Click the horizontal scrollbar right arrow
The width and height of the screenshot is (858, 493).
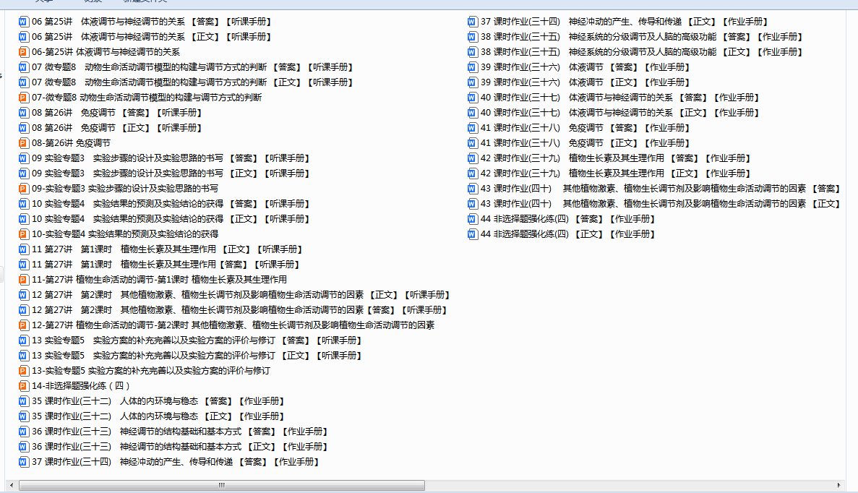click(x=838, y=485)
